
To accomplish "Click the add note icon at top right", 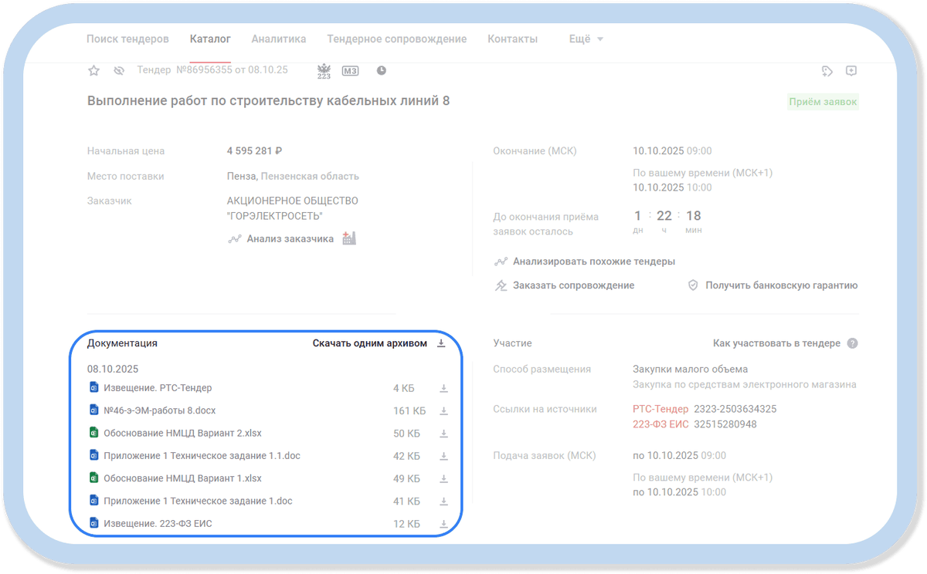I will 851,70.
